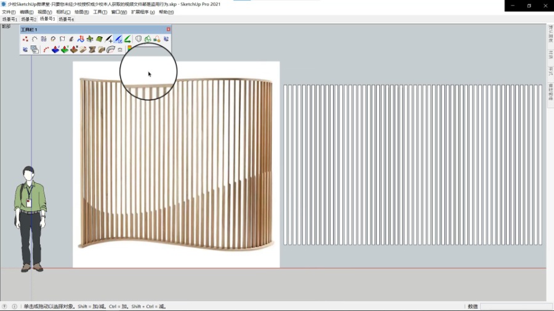The image size is (554, 311).
Task: Click the gray curved pipe icon
Action: coord(111,50)
